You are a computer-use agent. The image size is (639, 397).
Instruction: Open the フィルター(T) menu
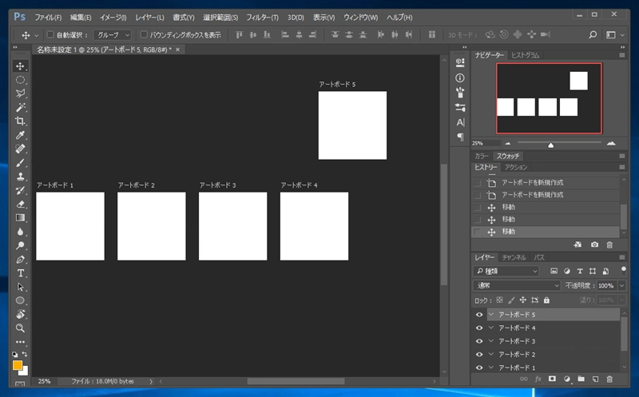[x=263, y=17]
